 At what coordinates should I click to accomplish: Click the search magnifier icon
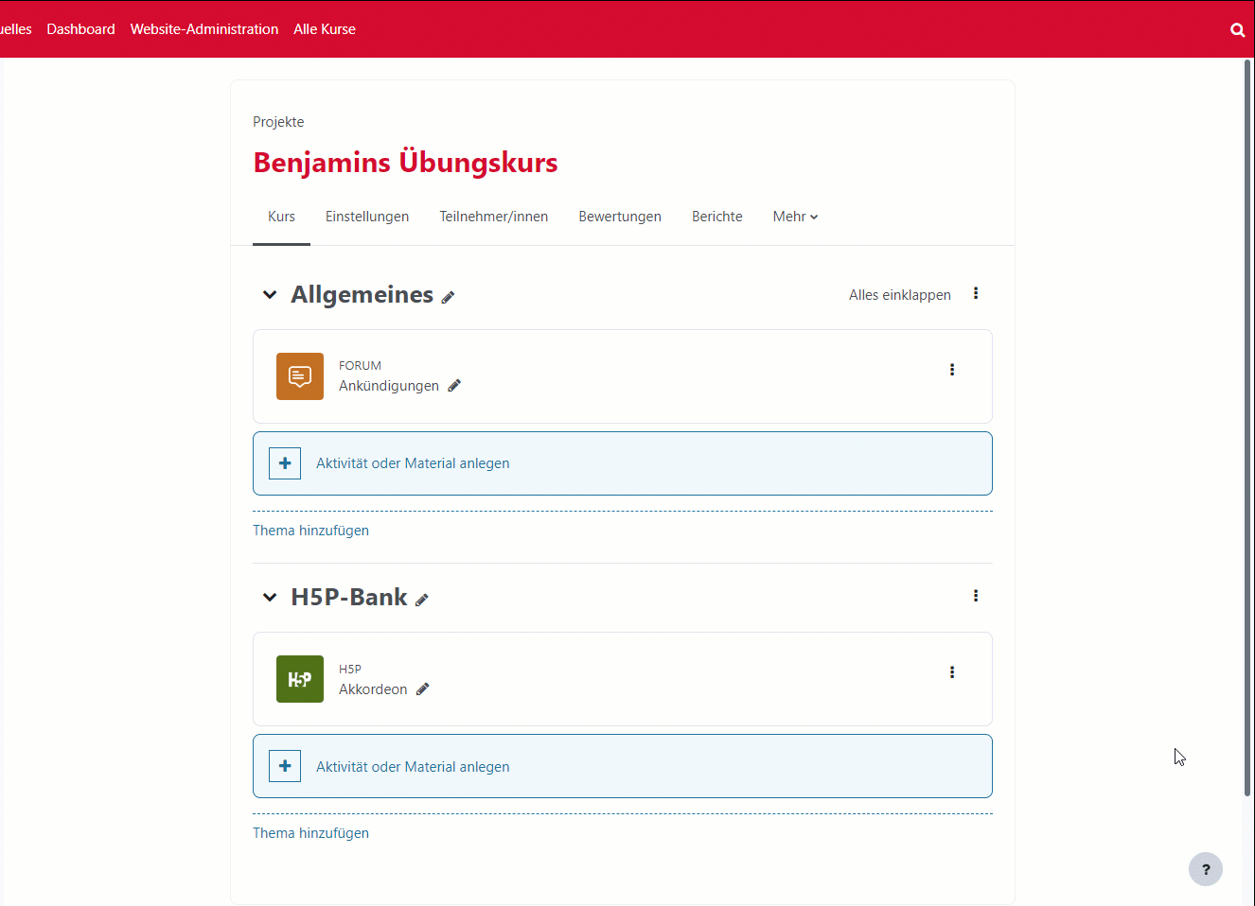tap(1237, 29)
